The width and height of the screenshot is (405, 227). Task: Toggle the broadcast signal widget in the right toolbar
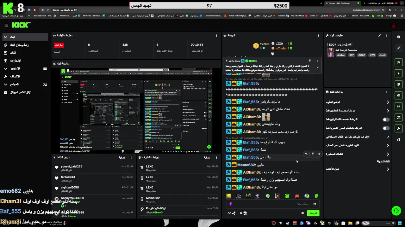coord(398,107)
